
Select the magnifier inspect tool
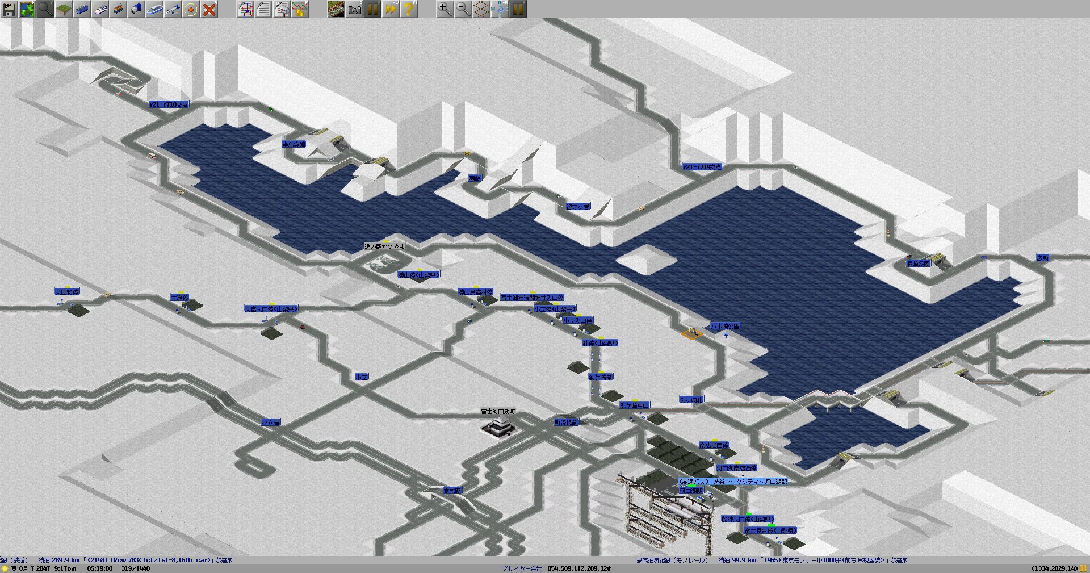45,9
